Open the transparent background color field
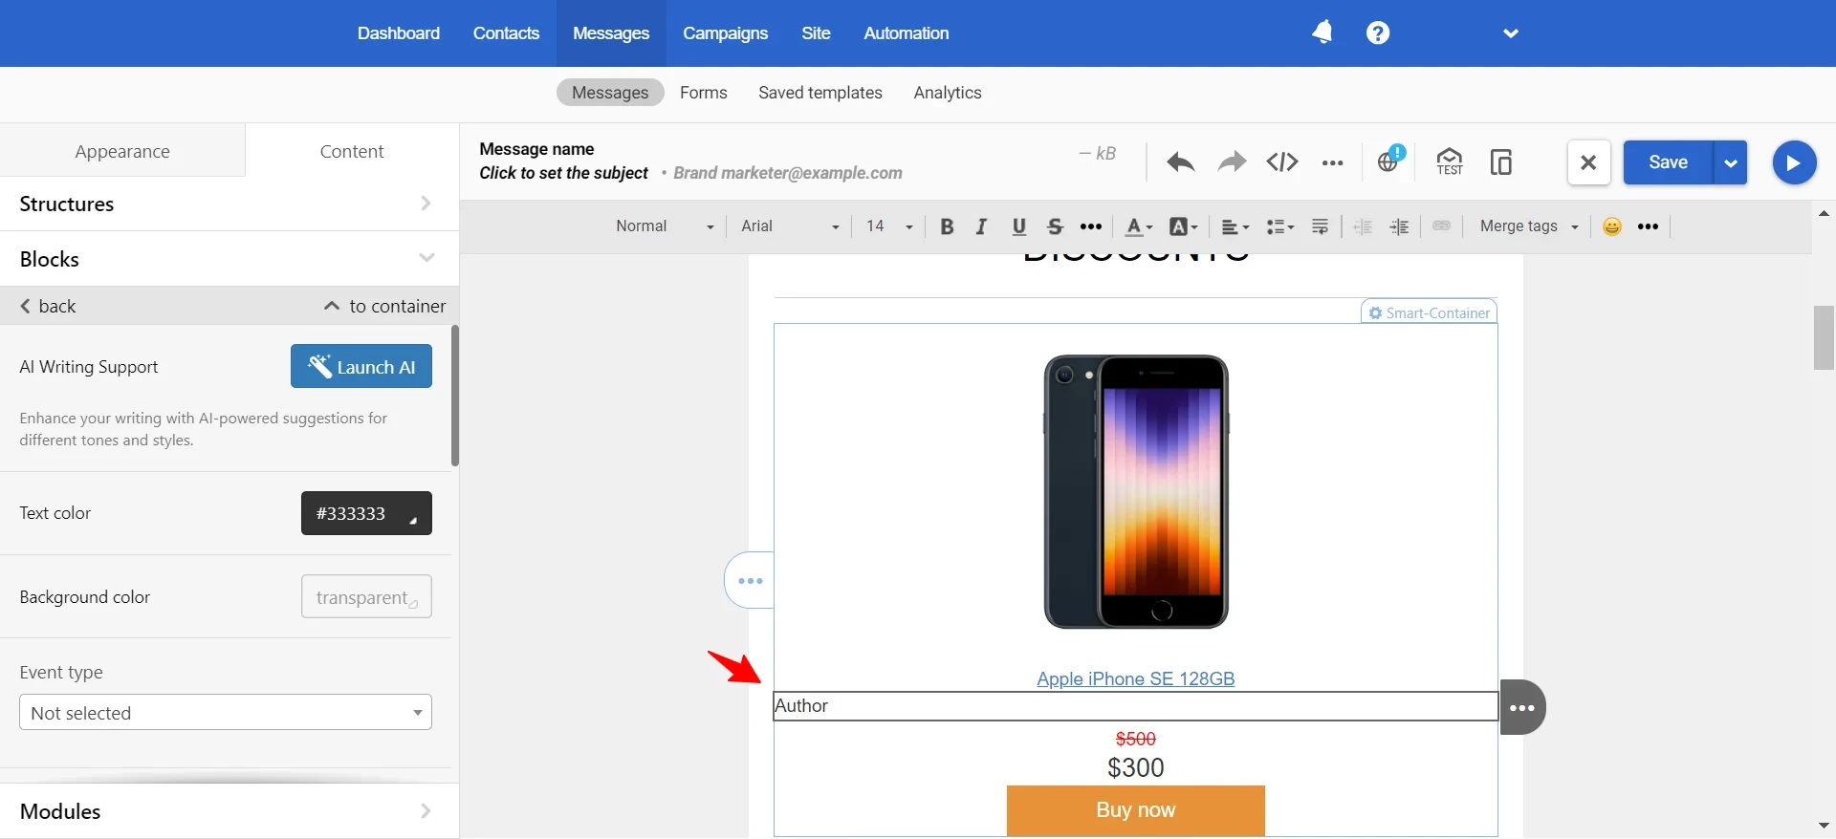 coord(366,597)
